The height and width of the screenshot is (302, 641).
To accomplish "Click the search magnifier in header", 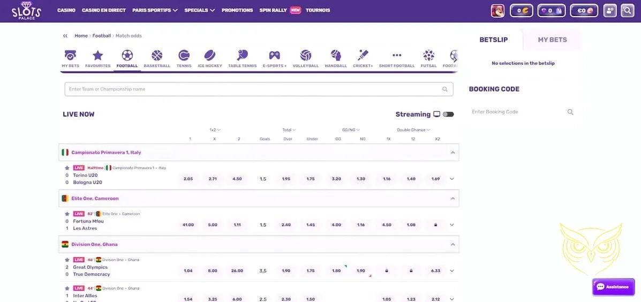I will (628, 11).
